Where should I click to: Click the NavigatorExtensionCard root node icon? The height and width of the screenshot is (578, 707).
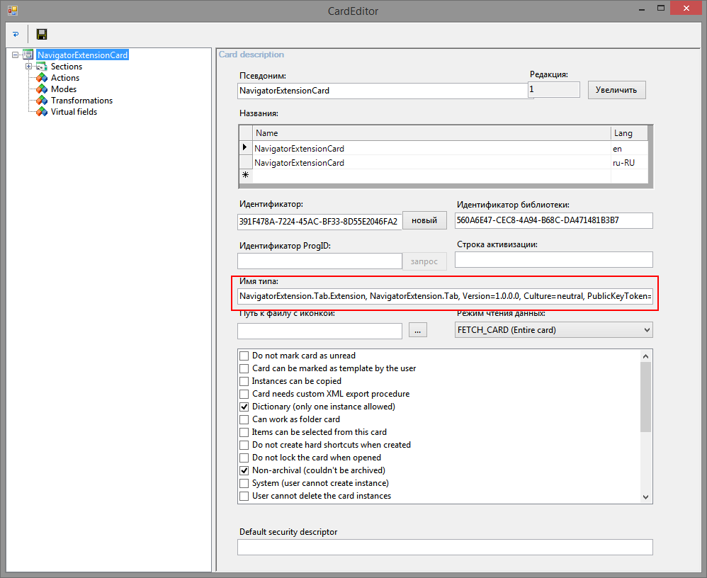(x=28, y=55)
